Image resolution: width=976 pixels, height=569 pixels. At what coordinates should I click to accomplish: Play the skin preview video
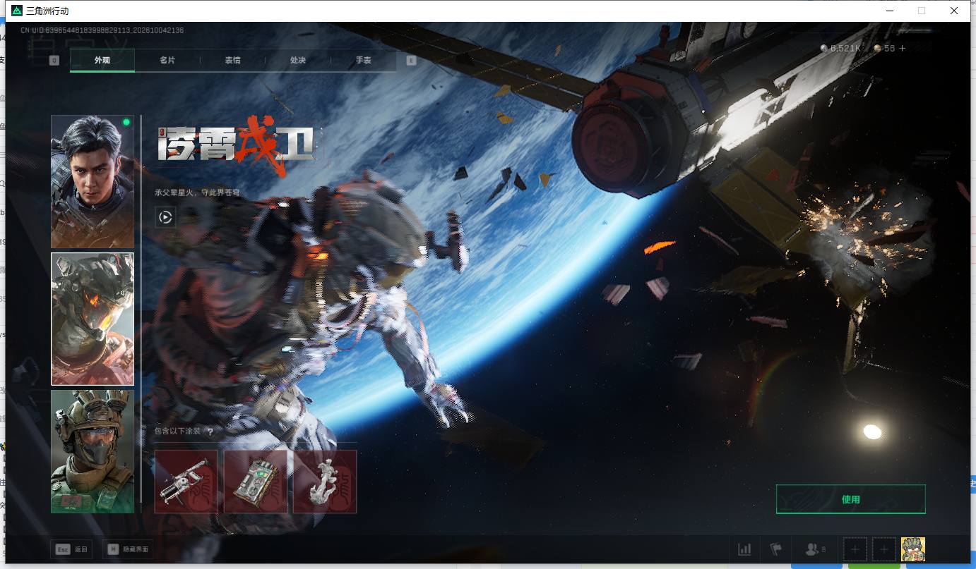pos(165,217)
